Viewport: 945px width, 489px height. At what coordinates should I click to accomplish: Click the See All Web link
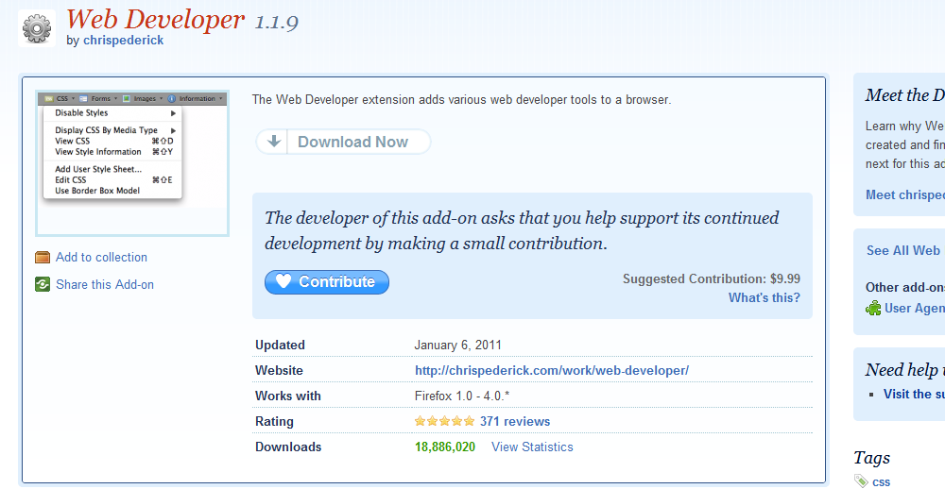pyautogui.click(x=905, y=250)
